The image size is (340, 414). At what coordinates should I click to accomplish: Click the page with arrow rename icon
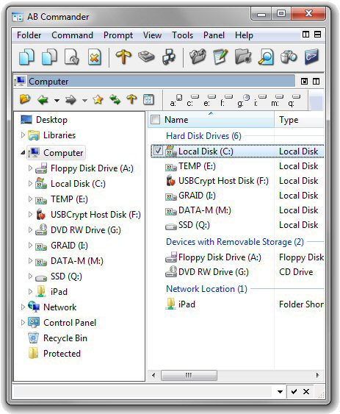[72, 57]
